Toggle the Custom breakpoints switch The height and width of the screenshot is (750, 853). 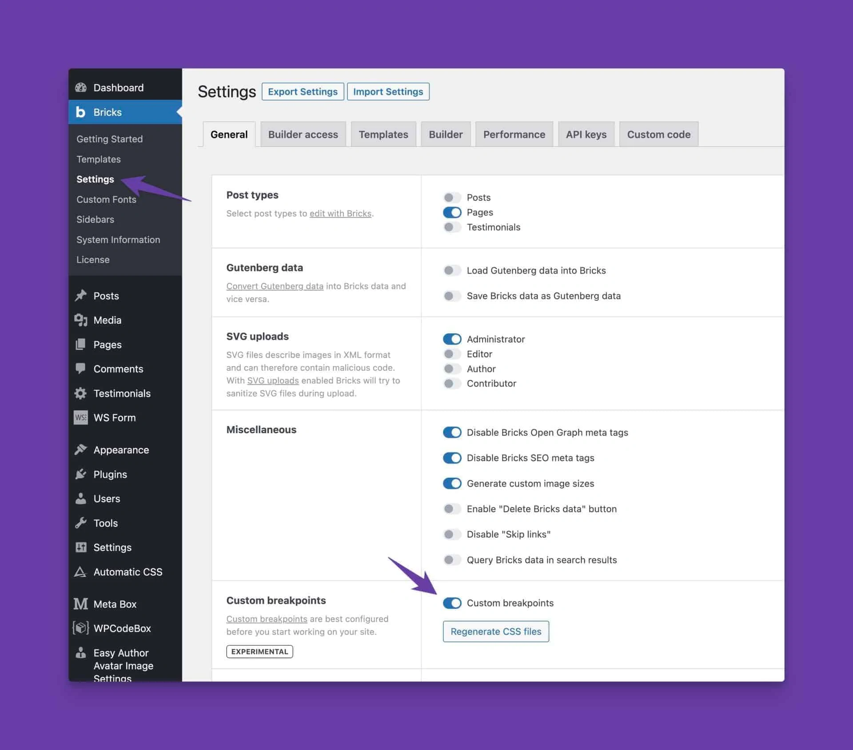click(452, 603)
